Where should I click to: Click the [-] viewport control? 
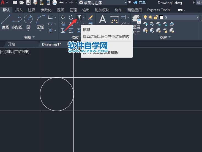coord(2,52)
